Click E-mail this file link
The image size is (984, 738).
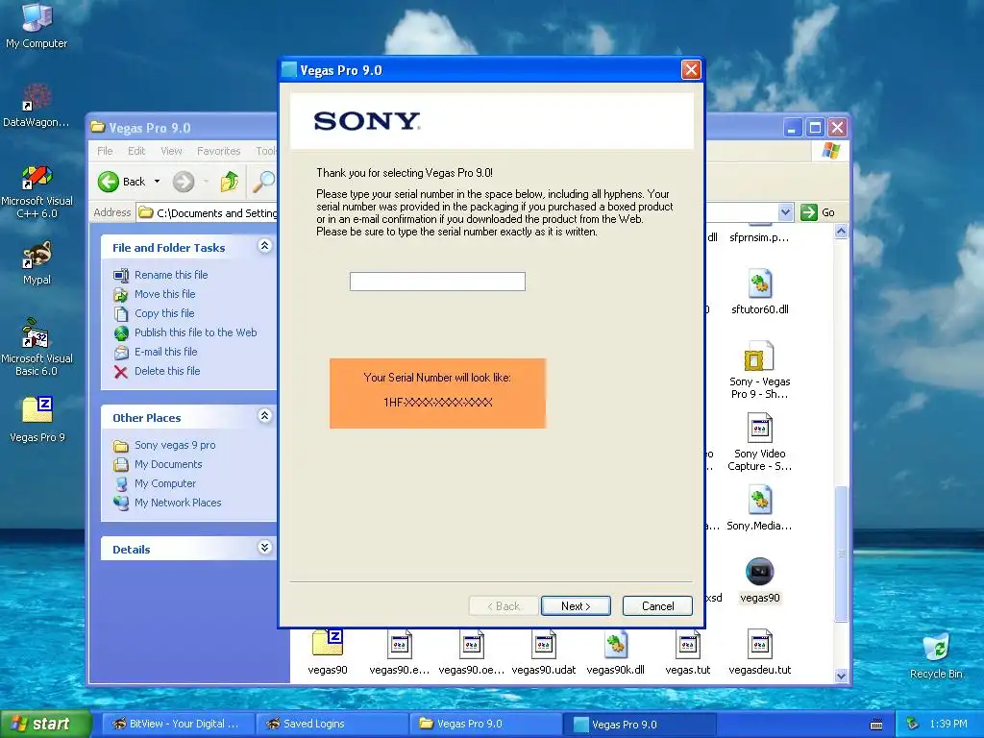(165, 352)
